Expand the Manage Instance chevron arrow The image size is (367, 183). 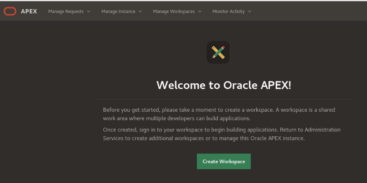click(x=140, y=12)
